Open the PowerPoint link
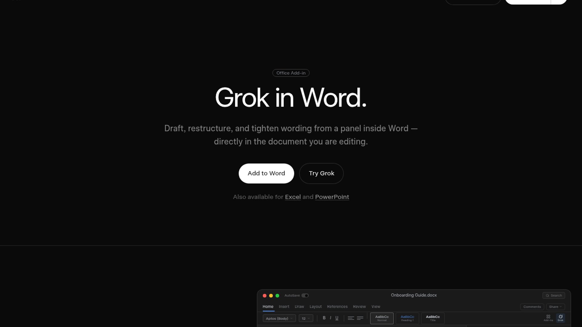 [x=332, y=197]
